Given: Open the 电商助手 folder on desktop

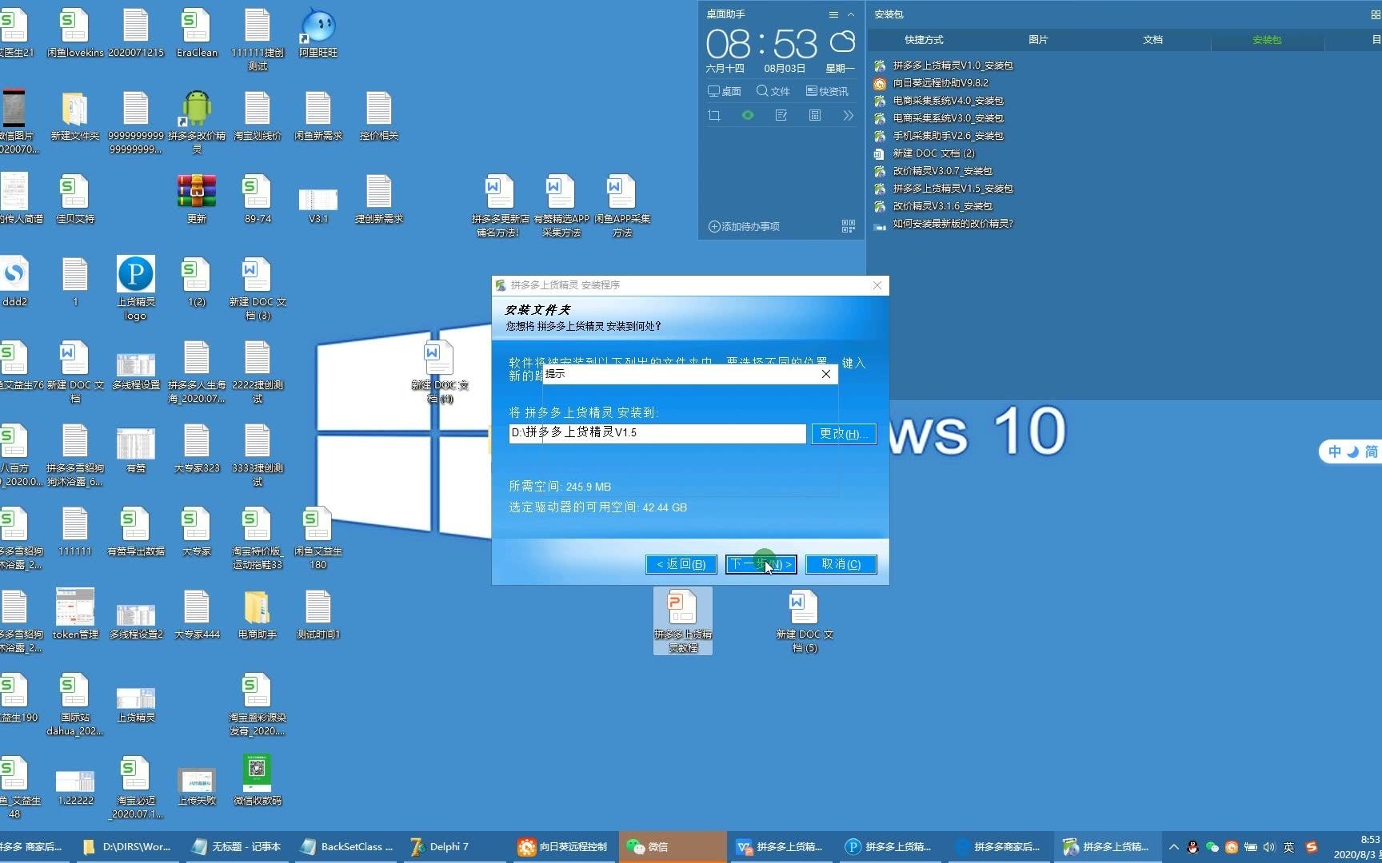Looking at the screenshot, I should (x=258, y=615).
